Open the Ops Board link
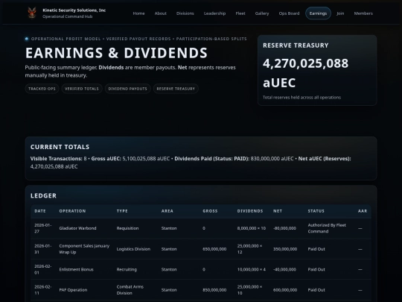This screenshot has height=302, width=402. tap(289, 13)
